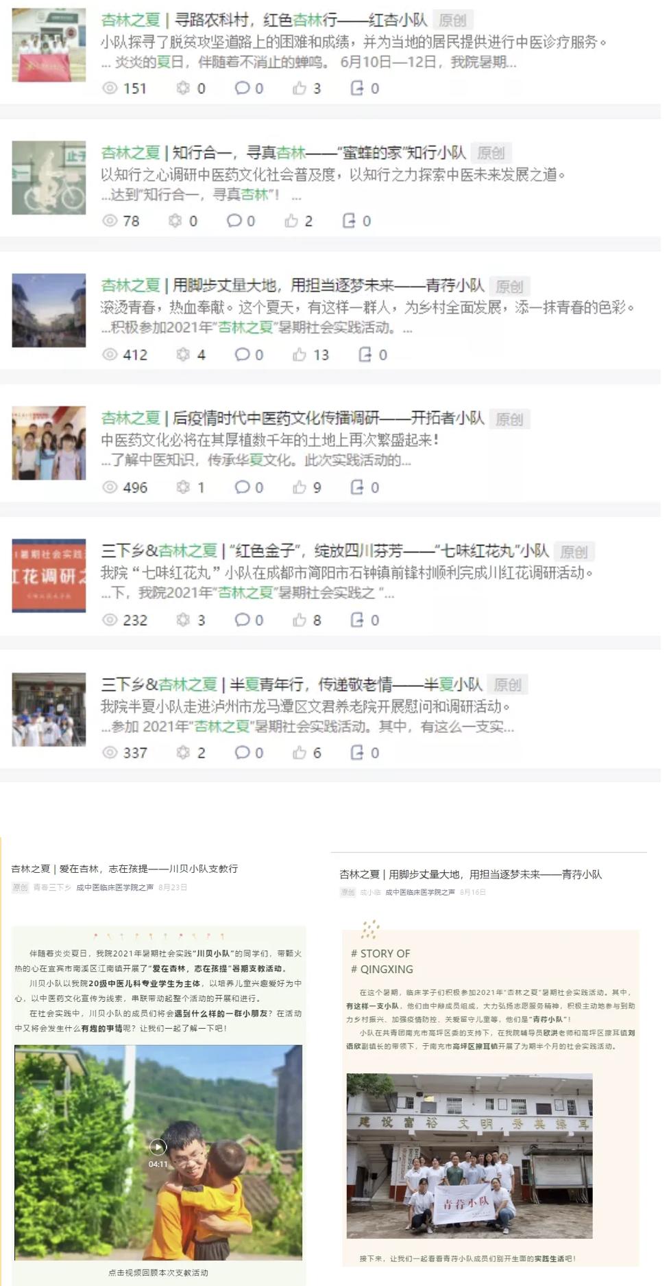Click the view count eye icon showing 151

tap(110, 88)
